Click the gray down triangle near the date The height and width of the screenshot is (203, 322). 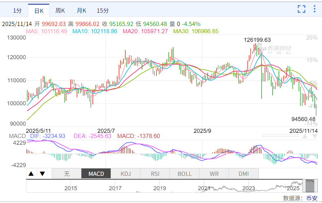(x=315, y=136)
